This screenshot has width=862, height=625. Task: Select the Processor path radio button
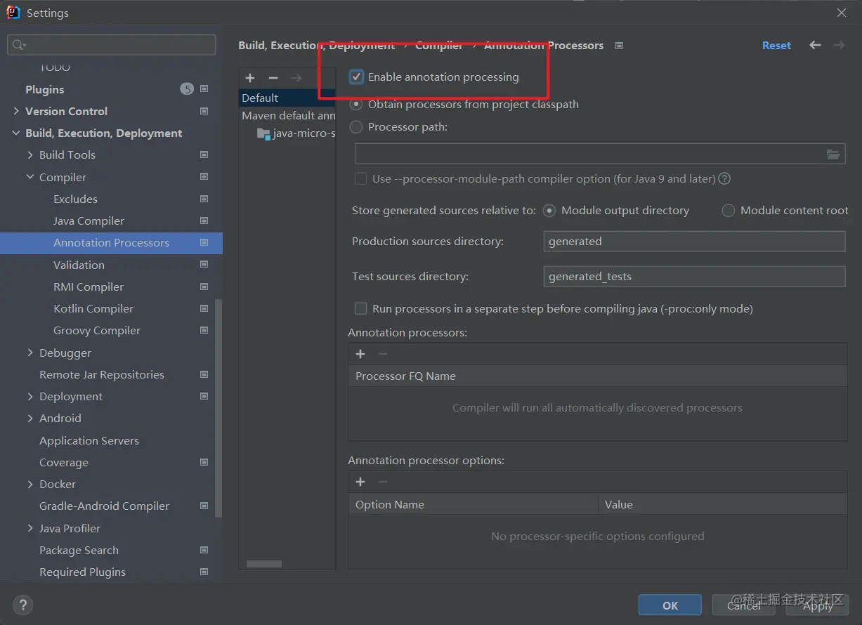click(x=356, y=127)
